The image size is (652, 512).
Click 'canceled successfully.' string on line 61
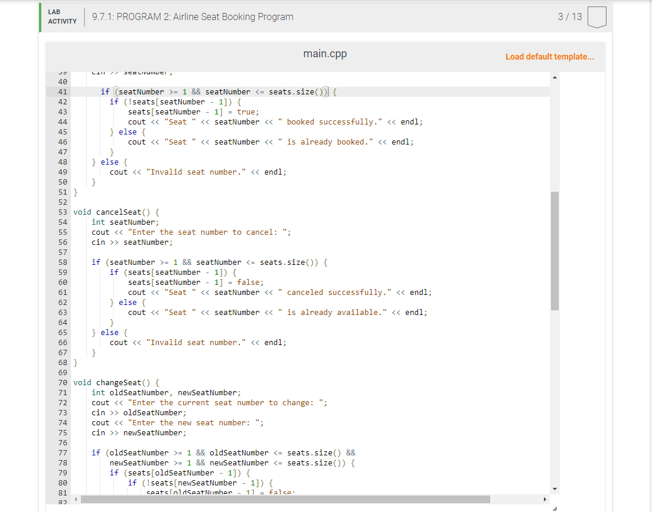pos(334,293)
